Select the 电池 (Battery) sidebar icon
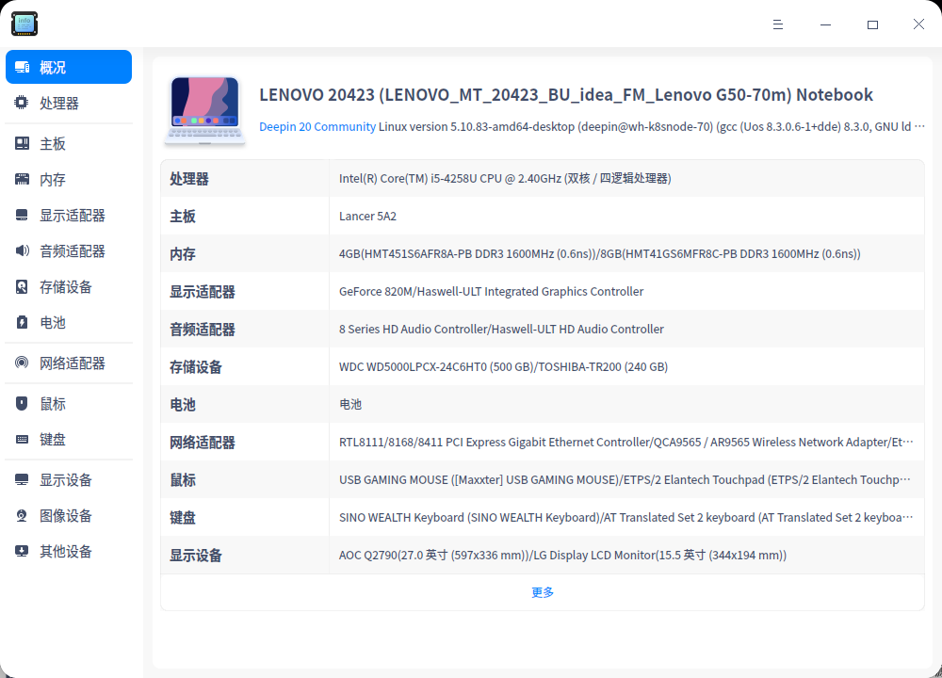 pyautogui.click(x=21, y=322)
